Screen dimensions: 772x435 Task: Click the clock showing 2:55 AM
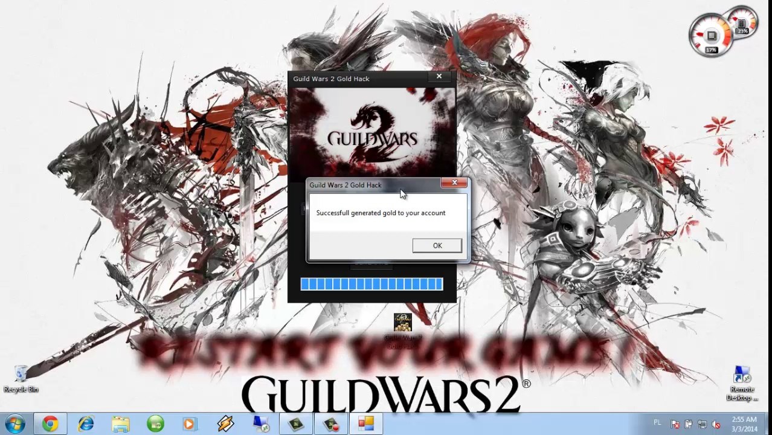pos(744,424)
